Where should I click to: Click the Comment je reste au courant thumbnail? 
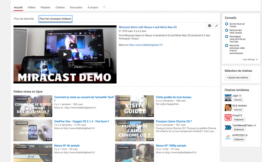(x=33, y=106)
